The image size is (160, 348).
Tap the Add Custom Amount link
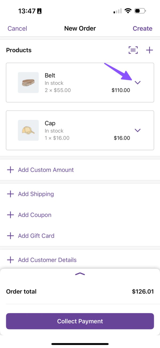pyautogui.click(x=46, y=170)
